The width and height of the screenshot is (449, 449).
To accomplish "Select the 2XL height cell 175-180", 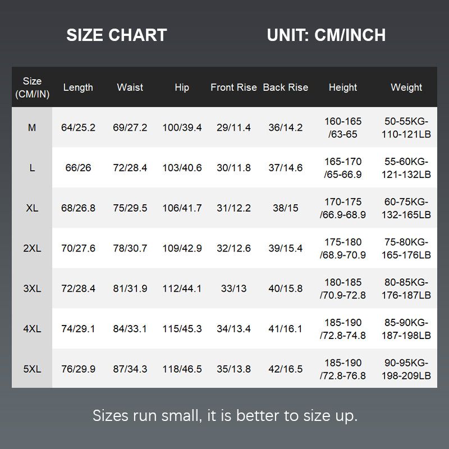I will pos(343,249).
